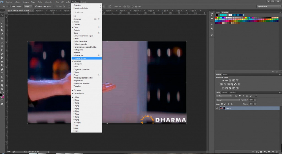
Task: Select the Zoom tool in toolbar
Action: coord(2,89)
